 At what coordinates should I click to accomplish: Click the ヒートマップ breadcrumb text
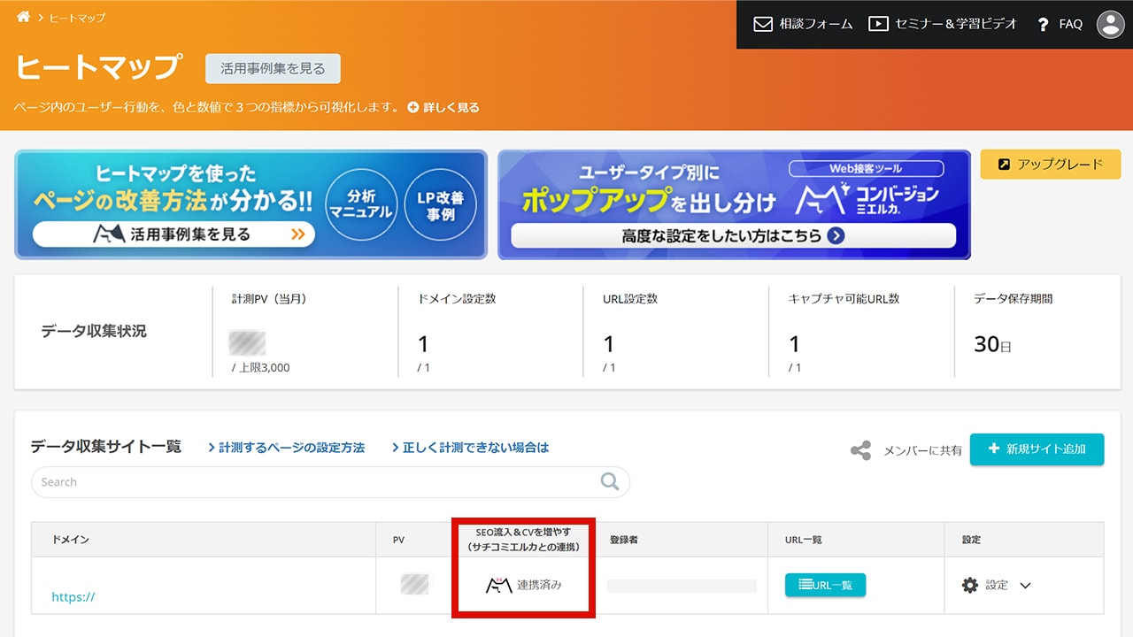tap(77, 18)
